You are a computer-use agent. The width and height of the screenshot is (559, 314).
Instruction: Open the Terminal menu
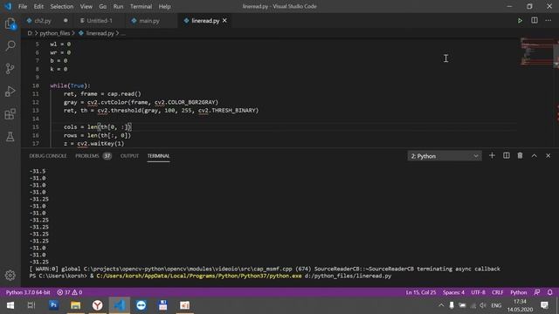click(x=141, y=6)
